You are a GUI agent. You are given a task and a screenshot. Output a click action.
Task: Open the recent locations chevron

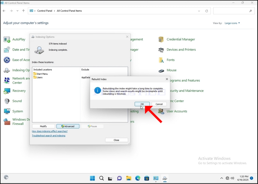coord(17,11)
